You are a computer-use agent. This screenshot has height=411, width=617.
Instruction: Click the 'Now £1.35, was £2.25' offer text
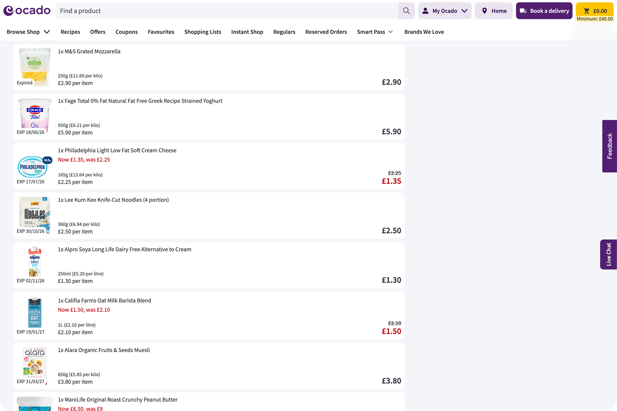84,160
